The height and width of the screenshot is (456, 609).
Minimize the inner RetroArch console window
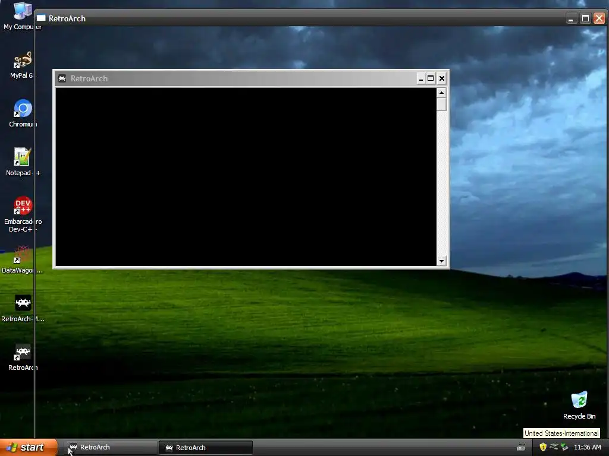420,79
